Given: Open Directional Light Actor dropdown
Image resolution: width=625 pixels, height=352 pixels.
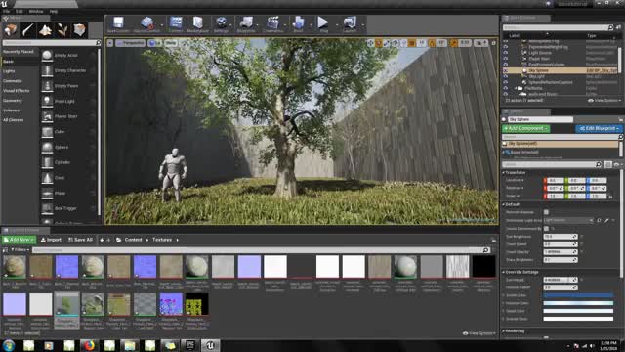Looking at the screenshot, I should pyautogui.click(x=568, y=220).
